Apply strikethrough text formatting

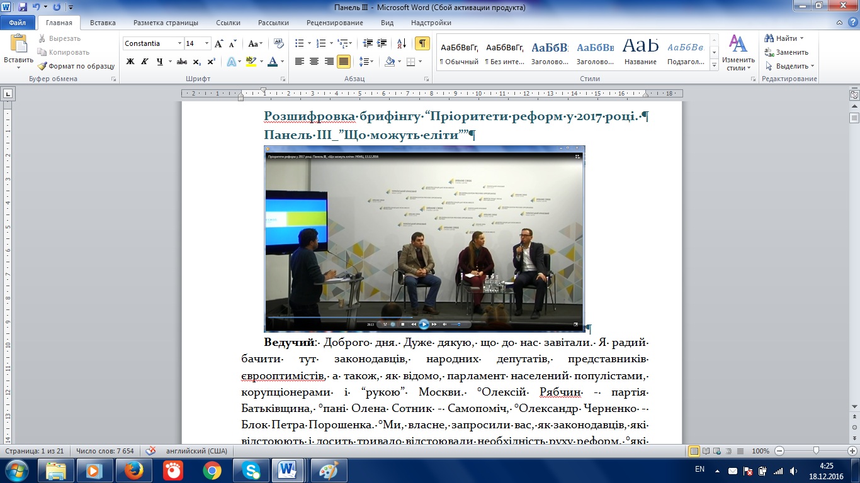(x=182, y=61)
